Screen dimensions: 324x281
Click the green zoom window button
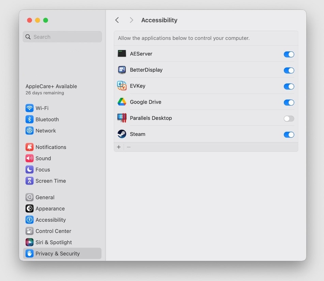coord(46,20)
